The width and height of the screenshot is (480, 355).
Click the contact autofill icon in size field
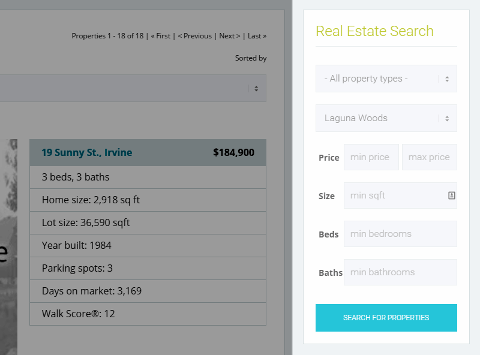point(452,195)
